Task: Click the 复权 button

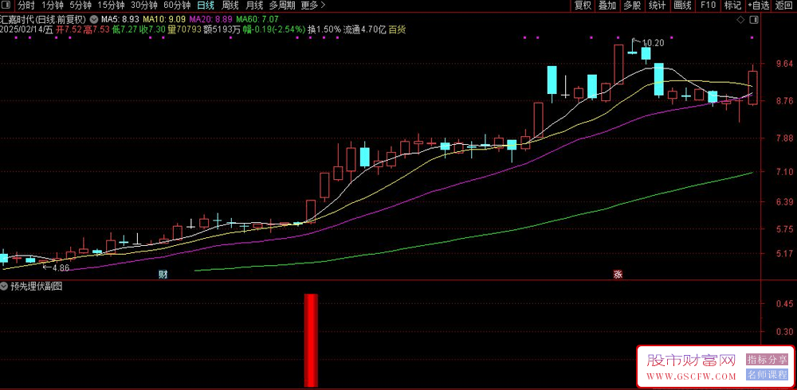Action: click(583, 6)
